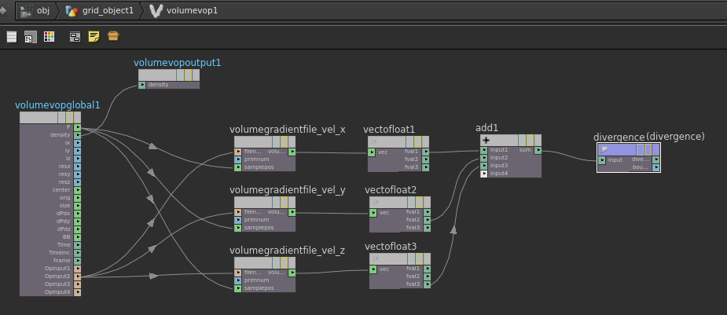Click the P output port on volumevopglobal1
The width and height of the screenshot is (727, 315).
point(78,127)
